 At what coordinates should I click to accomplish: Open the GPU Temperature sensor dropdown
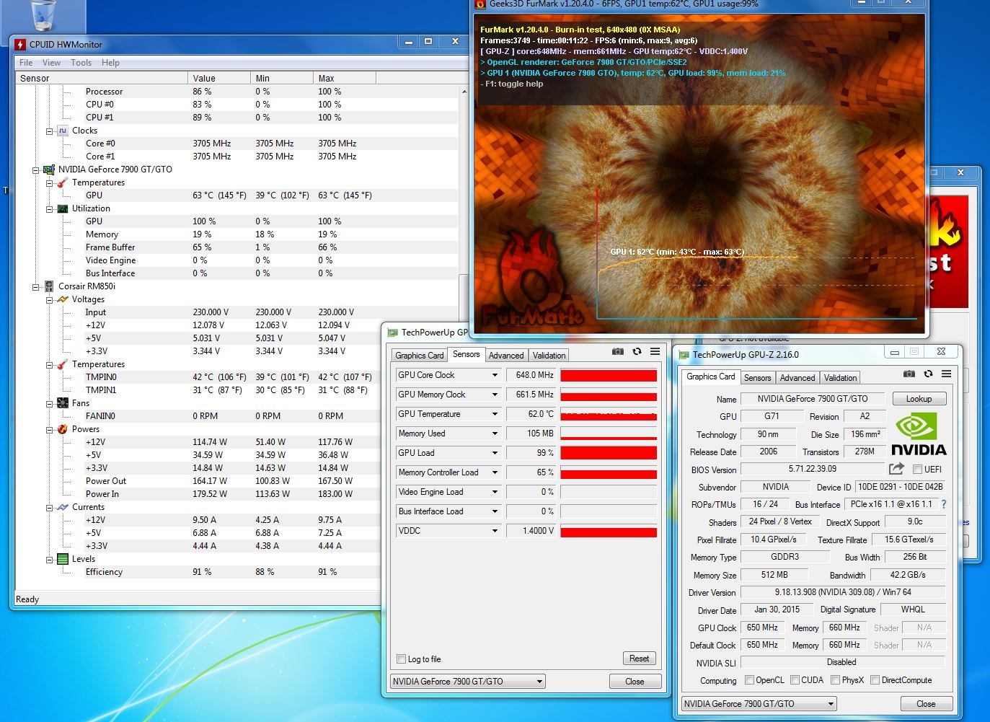click(495, 414)
